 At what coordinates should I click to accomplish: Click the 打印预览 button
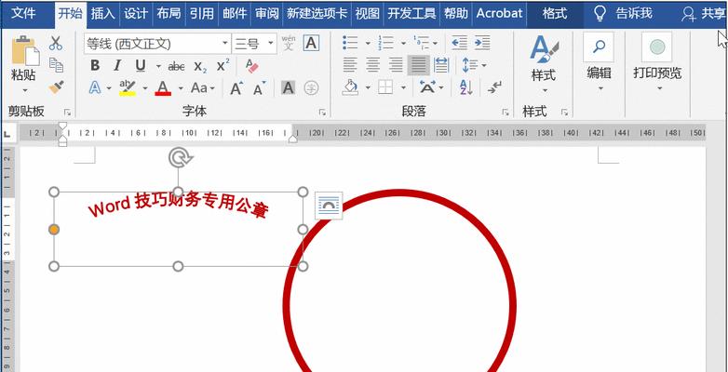[x=657, y=62]
